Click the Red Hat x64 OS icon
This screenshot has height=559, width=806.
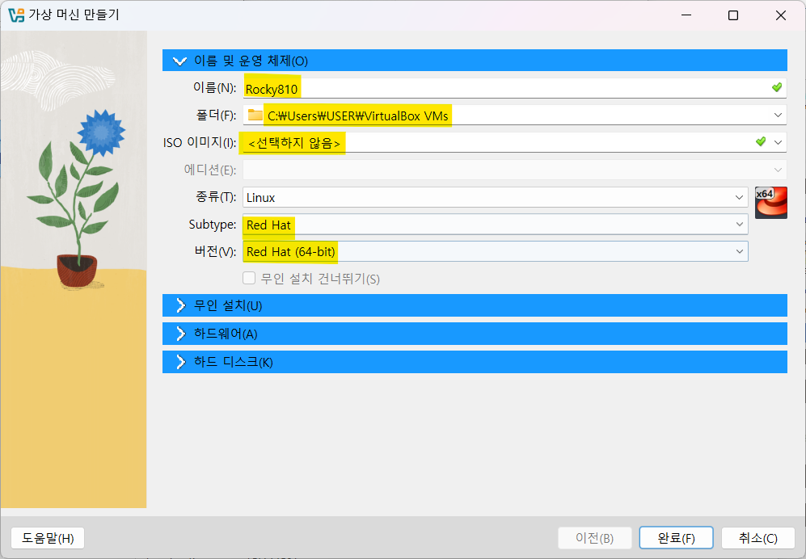tap(770, 203)
